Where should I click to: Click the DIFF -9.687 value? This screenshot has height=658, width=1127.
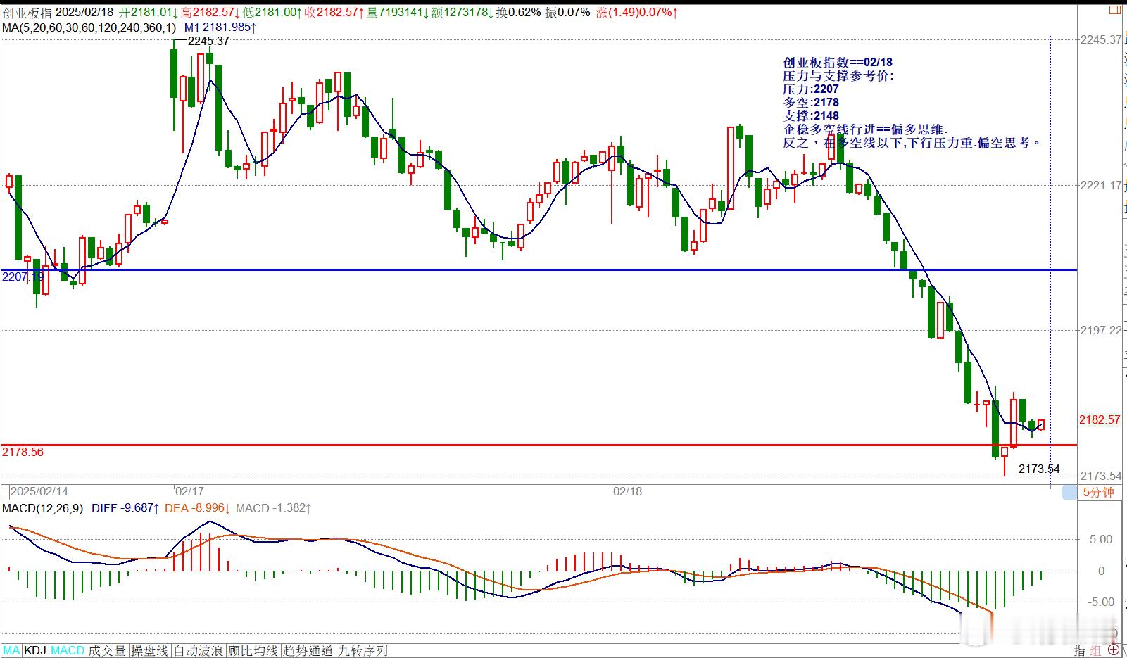point(125,507)
